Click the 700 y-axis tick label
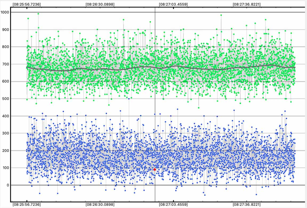Screen dimensions: 307x208 (6, 64)
